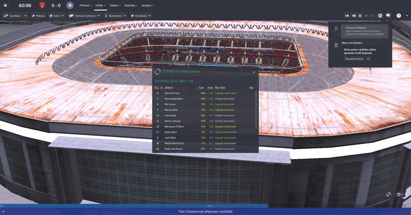
Task: Skip forward to live action
Action: click(x=373, y=16)
